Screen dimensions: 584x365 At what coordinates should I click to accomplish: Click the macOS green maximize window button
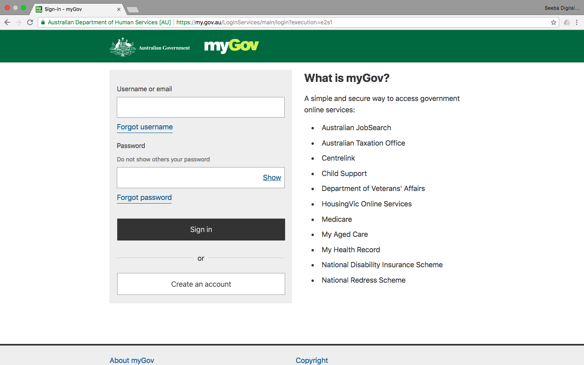pyautogui.click(x=24, y=8)
